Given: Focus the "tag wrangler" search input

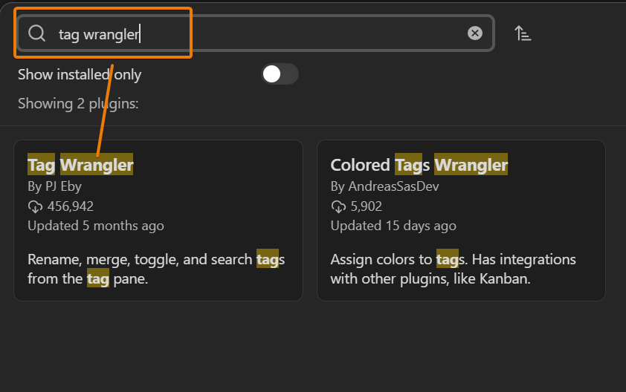Looking at the screenshot, I should [x=260, y=33].
